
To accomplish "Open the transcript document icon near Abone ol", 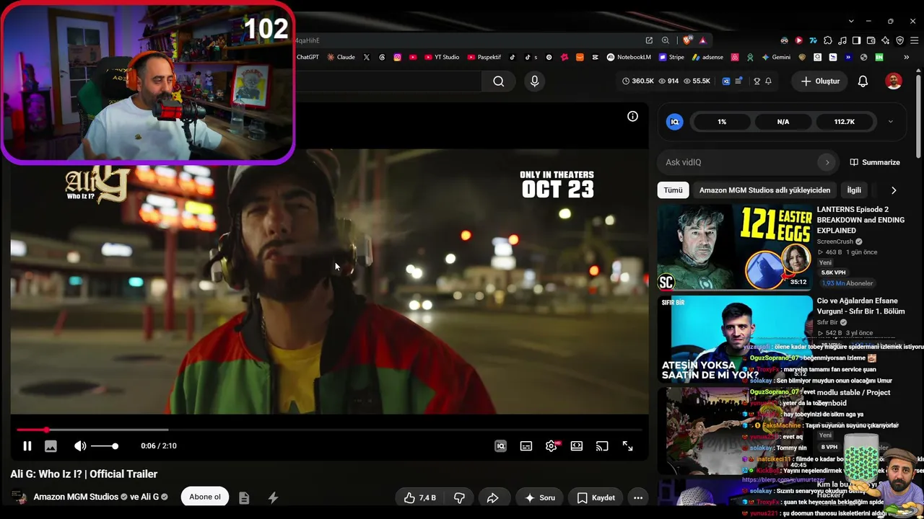I will pyautogui.click(x=244, y=497).
